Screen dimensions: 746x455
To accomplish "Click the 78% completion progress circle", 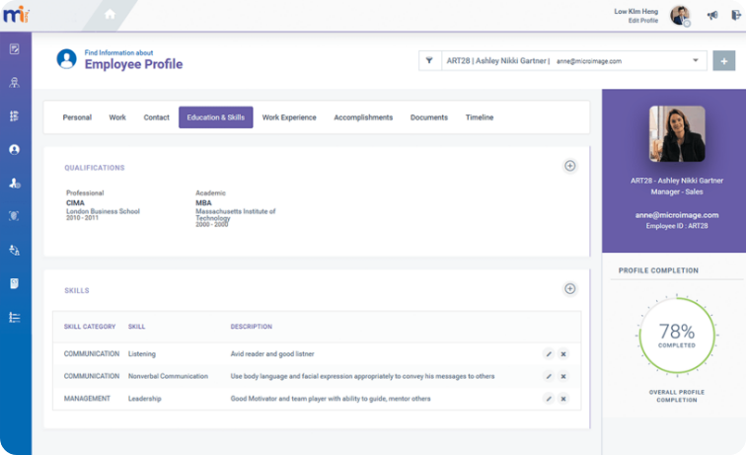I will [x=677, y=335].
